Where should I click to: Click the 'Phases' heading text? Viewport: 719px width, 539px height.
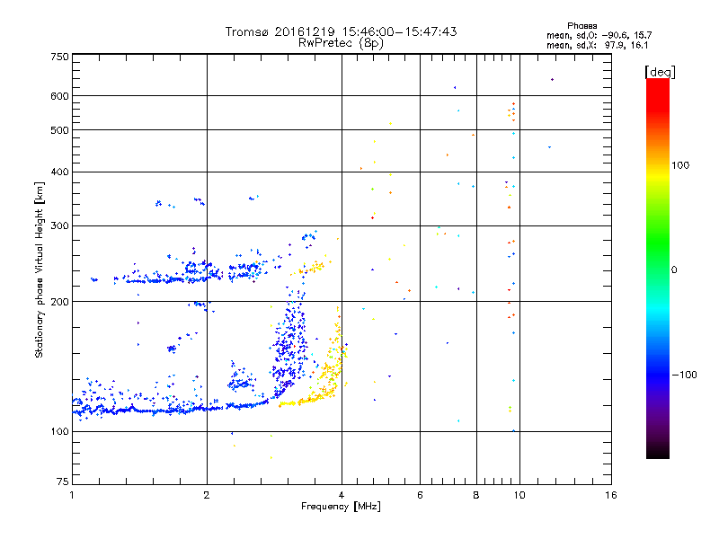click(x=581, y=26)
